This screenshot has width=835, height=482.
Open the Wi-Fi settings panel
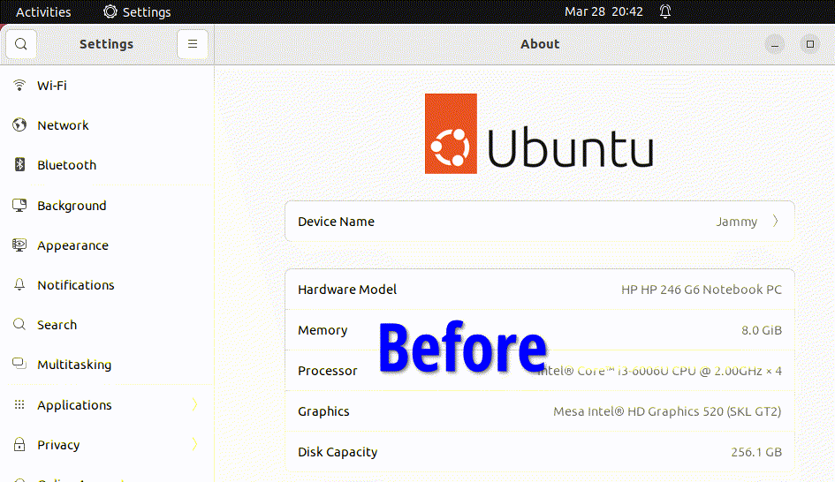click(x=107, y=85)
